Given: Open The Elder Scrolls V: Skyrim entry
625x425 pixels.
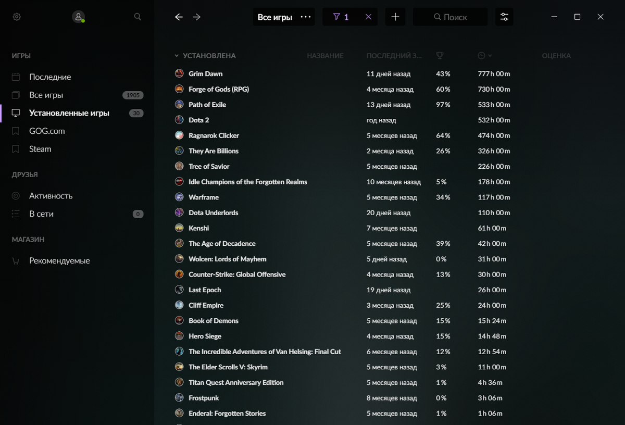Looking at the screenshot, I should (x=228, y=367).
